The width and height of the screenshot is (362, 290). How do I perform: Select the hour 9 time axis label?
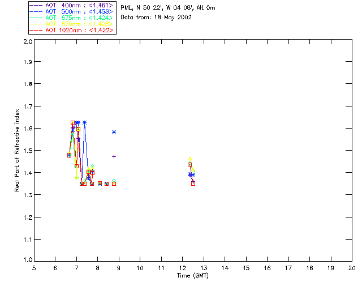point(119,268)
